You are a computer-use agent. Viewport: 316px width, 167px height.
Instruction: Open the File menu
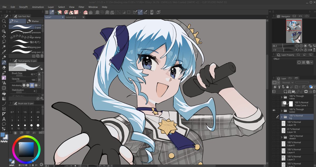[x=4, y=7]
